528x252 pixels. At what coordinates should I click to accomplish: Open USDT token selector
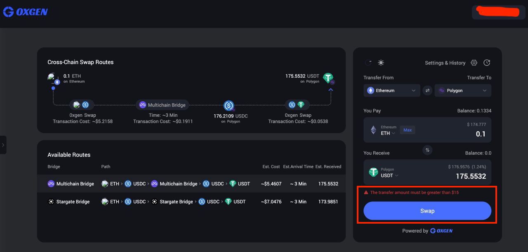389,175
